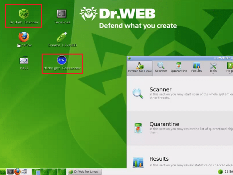Start the Create LiveUSB desktop tool
The image size is (233, 175).
coord(62,39)
